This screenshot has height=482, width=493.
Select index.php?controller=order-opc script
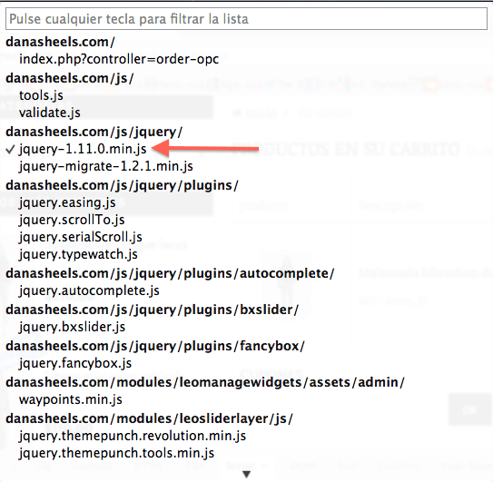(x=119, y=59)
